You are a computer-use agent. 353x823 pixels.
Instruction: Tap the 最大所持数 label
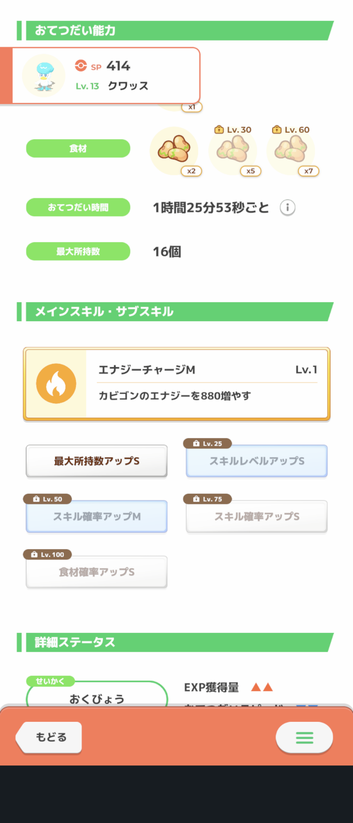78,251
